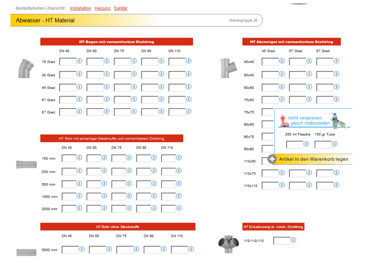This screenshot has width=370, height=274.
Task: Click the 'Warengruppe 26' label
Action: pyautogui.click(x=243, y=20)
